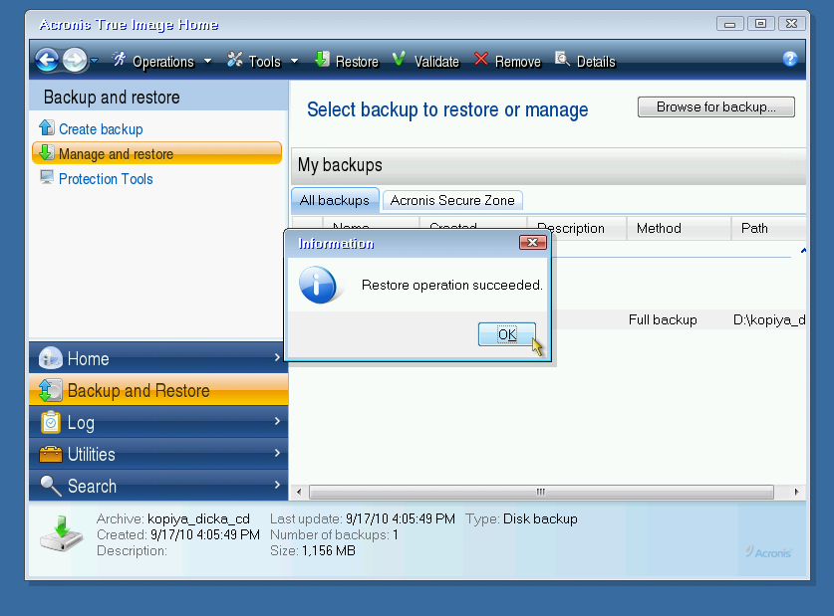Screen dimensions: 834x616
Task: Click the Remove red X toolbar button
Action: coord(507,62)
